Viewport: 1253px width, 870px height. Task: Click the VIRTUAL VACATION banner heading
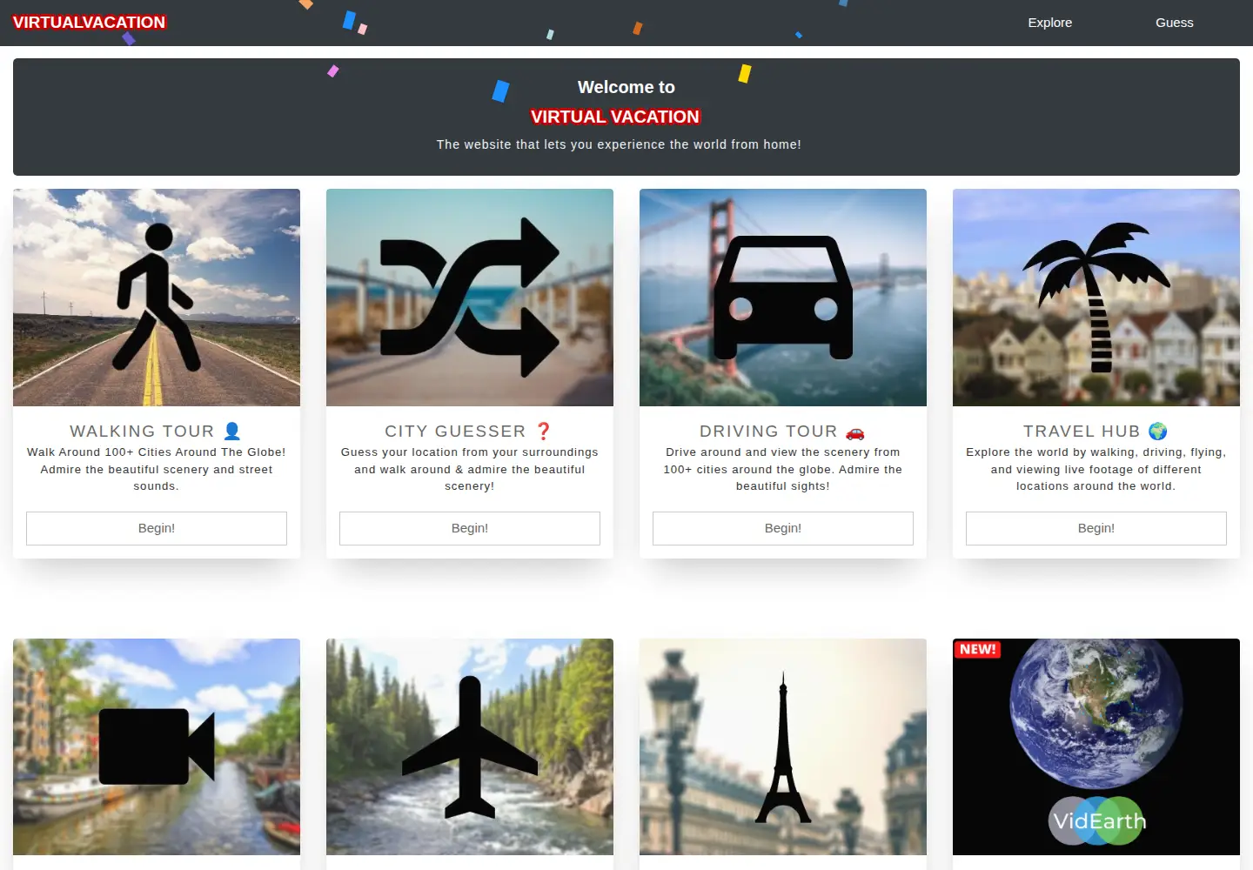615,117
